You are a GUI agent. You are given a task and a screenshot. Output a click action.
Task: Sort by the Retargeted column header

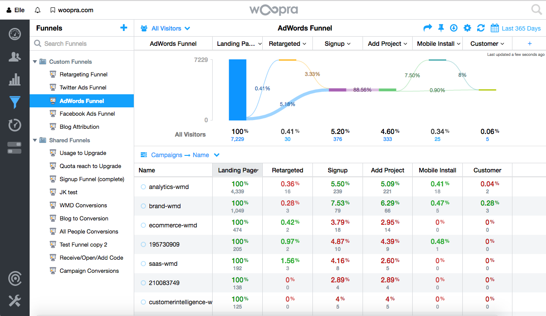point(288,170)
